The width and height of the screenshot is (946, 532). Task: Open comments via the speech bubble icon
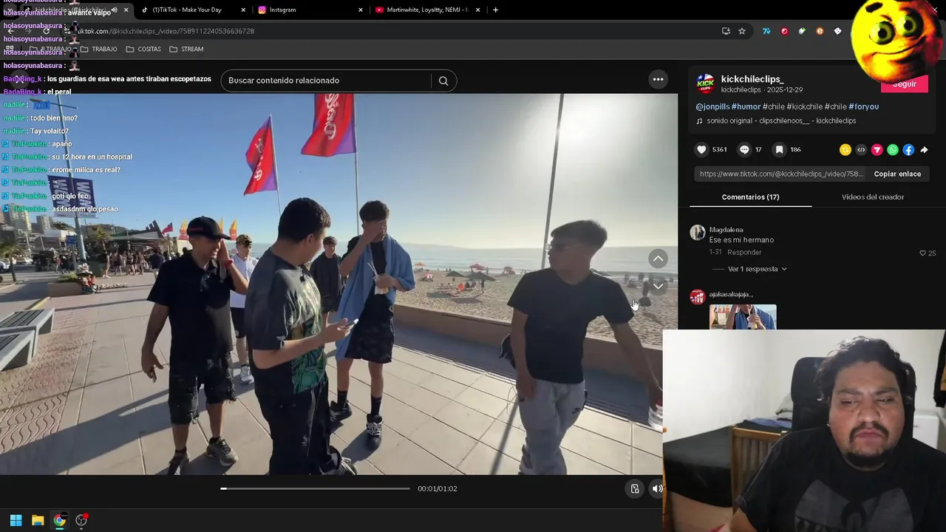tap(744, 149)
